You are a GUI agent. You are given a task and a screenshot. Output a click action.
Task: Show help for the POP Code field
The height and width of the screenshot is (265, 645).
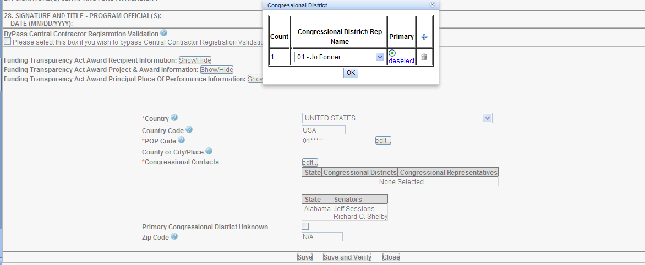(181, 141)
